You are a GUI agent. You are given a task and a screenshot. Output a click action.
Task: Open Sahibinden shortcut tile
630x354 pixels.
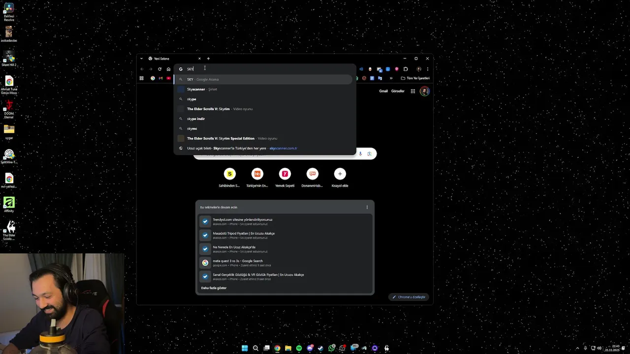(229, 177)
